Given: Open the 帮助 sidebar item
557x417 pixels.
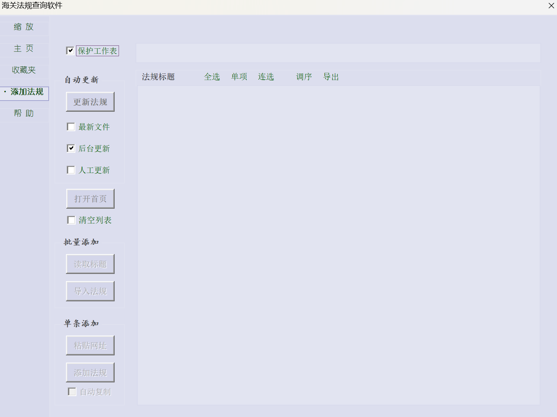Looking at the screenshot, I should tap(24, 114).
